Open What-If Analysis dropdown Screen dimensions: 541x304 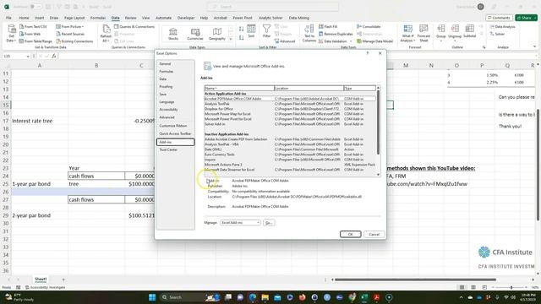[x=407, y=34]
